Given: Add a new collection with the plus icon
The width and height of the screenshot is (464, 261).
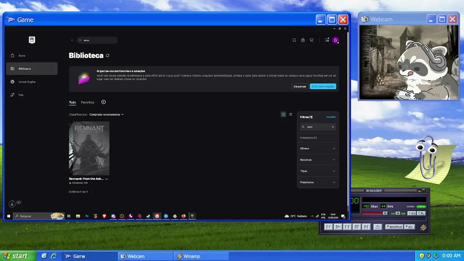Looking at the screenshot, I should 103,102.
